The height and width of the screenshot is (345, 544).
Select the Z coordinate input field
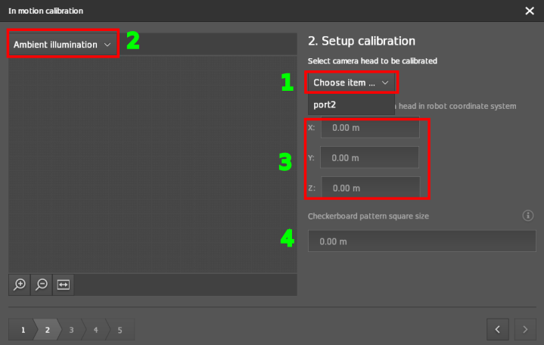pos(370,188)
